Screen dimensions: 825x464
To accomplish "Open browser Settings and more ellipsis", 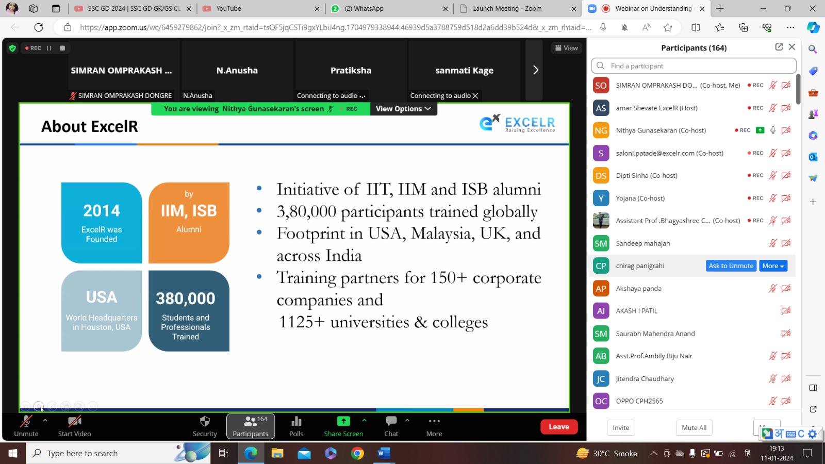I will 790,27.
